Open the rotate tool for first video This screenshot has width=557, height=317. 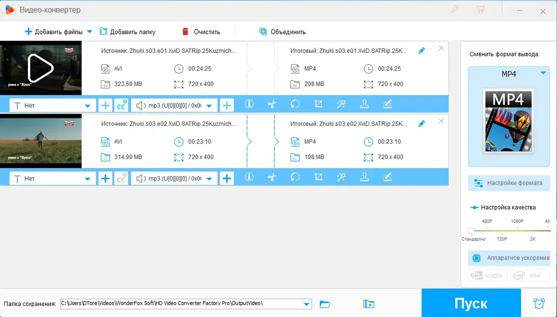tap(295, 104)
